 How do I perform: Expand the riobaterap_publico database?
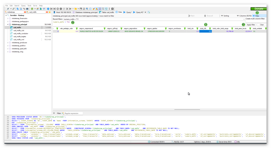[8, 46]
